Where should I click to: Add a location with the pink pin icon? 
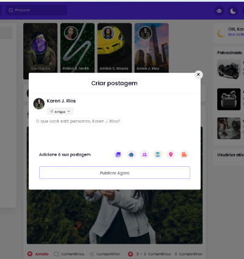[171, 155]
